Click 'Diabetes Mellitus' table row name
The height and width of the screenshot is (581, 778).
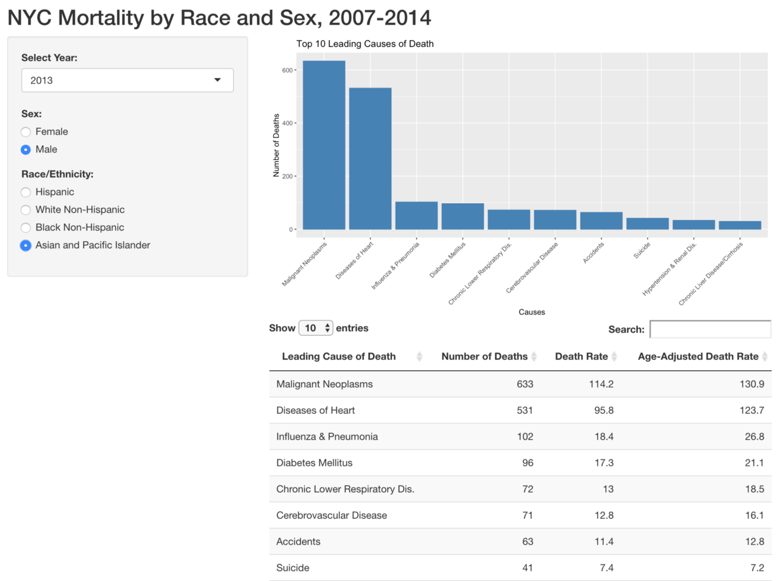(314, 463)
